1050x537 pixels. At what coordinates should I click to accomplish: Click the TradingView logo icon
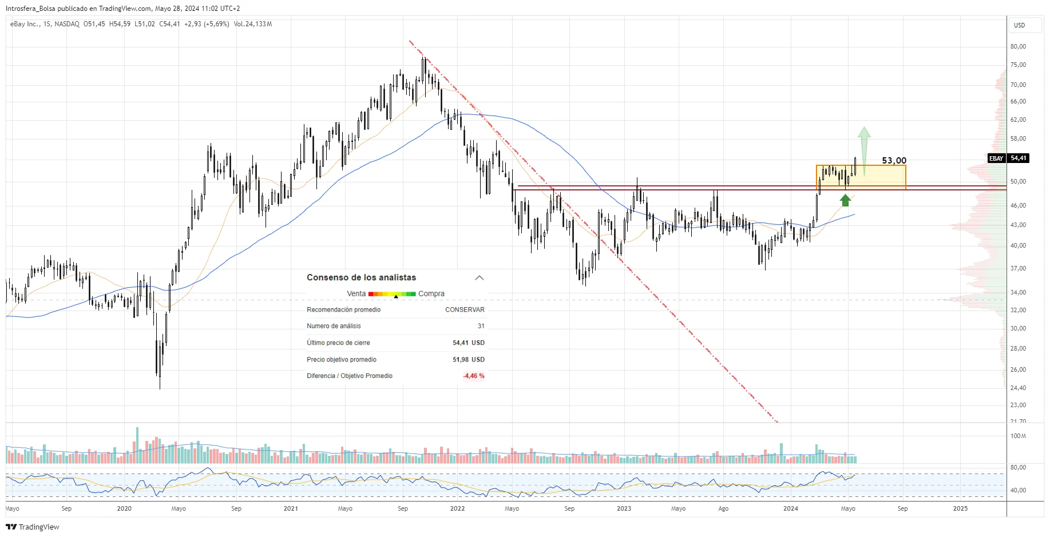11,527
